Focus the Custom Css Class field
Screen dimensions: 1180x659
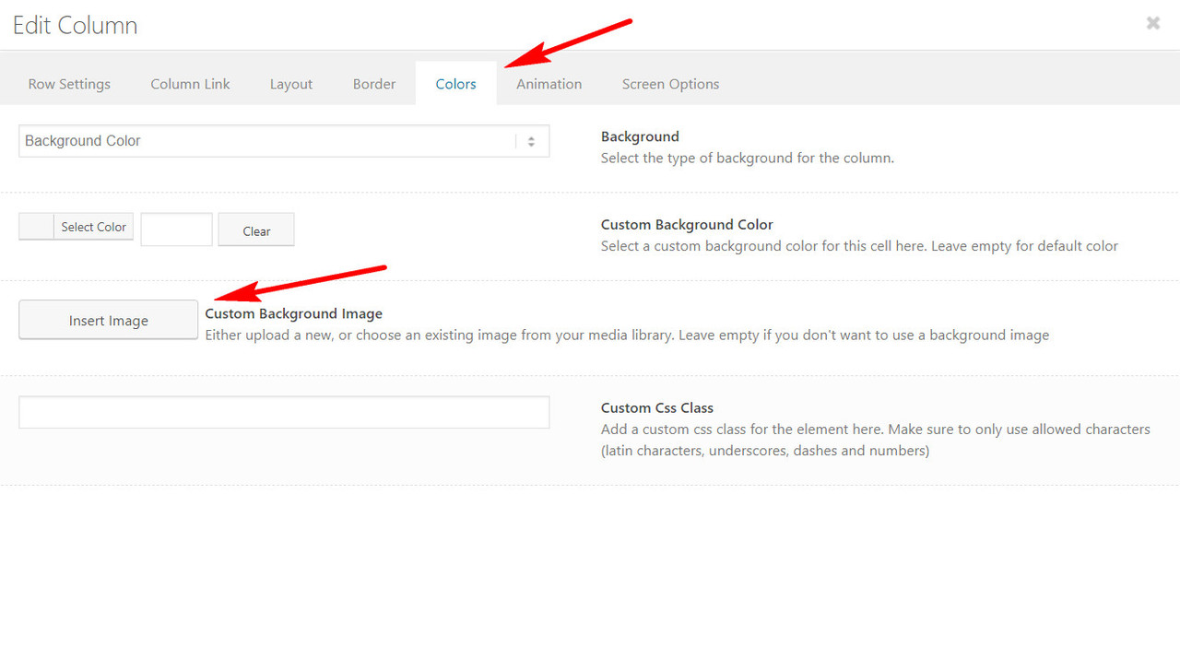pyautogui.click(x=284, y=412)
